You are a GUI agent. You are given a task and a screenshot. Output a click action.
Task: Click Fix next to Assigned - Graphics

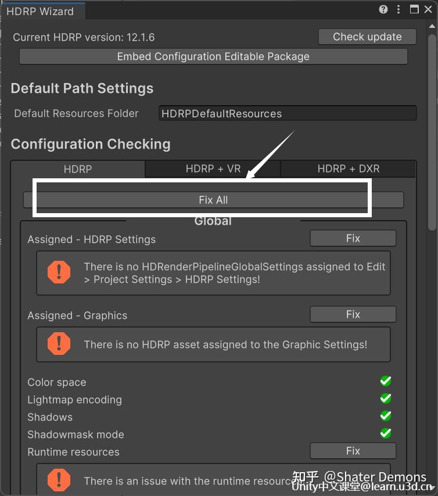[x=353, y=314]
